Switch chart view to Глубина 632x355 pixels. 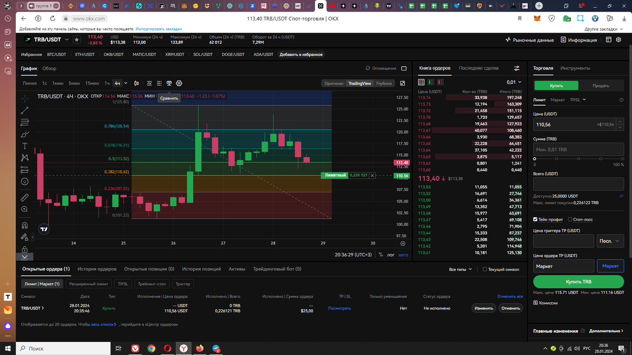384,83
